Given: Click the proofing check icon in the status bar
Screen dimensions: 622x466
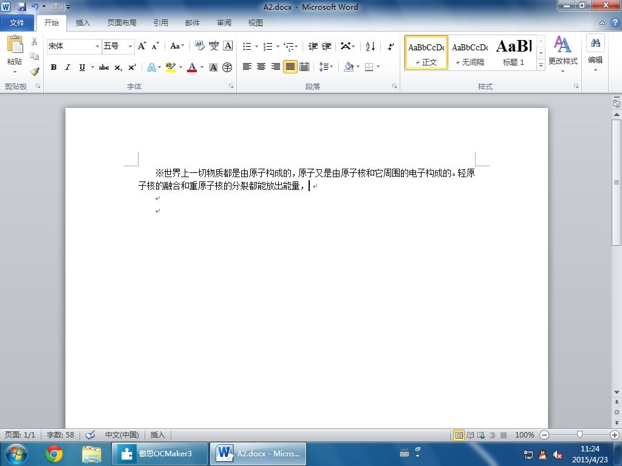Looking at the screenshot, I should (90, 434).
